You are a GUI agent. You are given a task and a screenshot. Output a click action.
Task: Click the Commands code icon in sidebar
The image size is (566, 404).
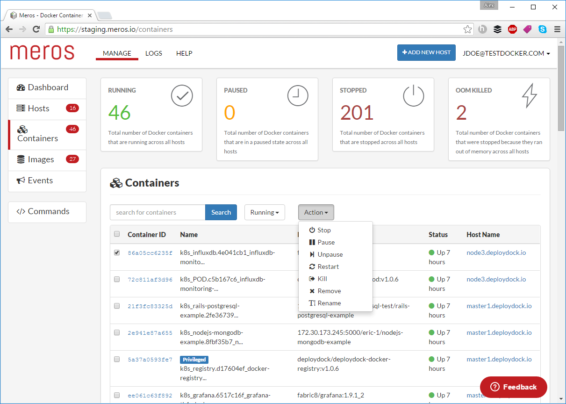coord(21,211)
